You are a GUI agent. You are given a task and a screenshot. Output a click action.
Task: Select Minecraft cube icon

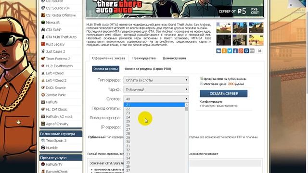[43, 23]
